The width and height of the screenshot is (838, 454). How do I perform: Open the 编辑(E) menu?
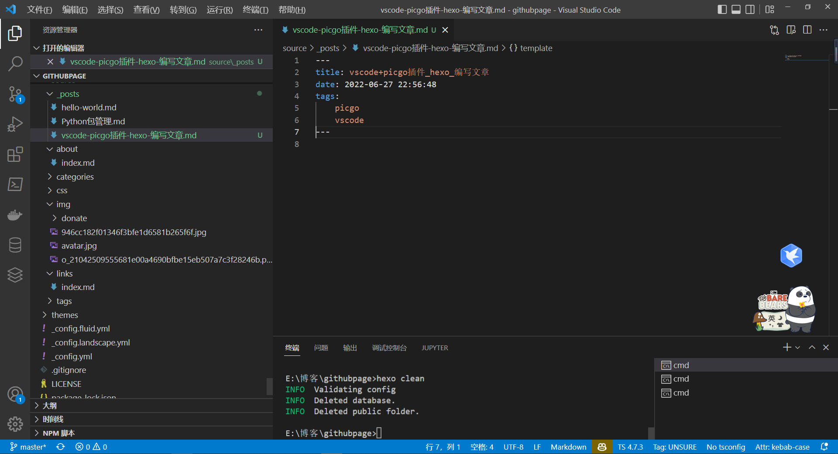tap(75, 10)
